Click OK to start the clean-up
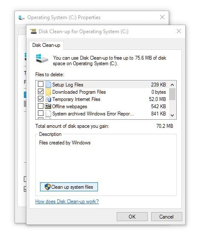 pos(132,216)
